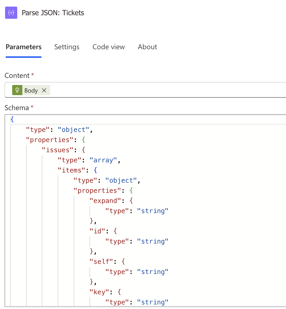This screenshot has height=309, width=286.
Task: Click the Parse JSON action icon
Action: (x=11, y=13)
